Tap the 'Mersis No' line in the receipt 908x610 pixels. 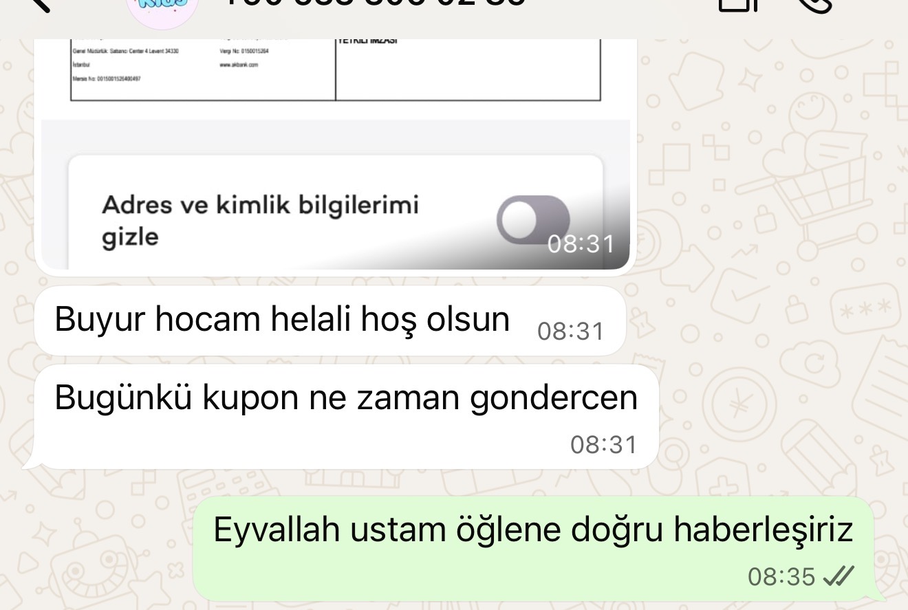pyautogui.click(x=107, y=79)
